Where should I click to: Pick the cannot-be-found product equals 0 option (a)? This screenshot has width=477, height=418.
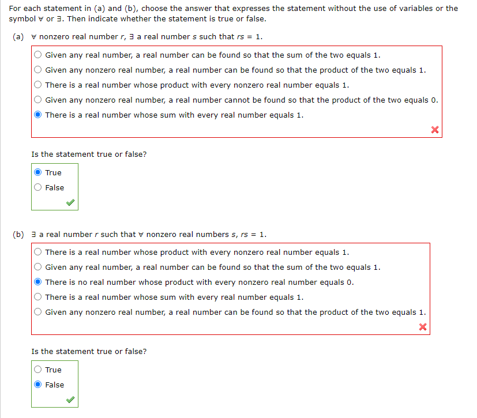click(x=37, y=100)
